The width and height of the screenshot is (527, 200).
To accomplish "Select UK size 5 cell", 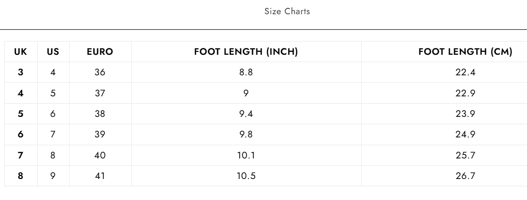I will coord(21,114).
